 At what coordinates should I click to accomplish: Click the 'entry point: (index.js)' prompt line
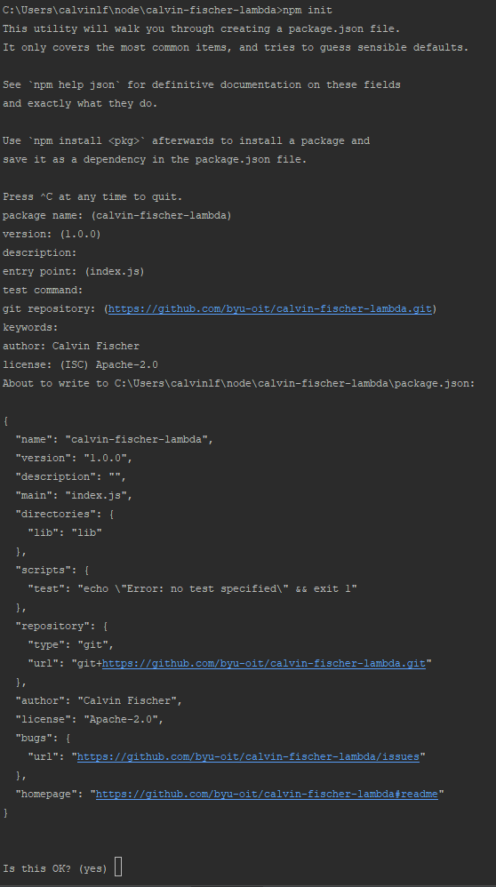pyautogui.click(x=74, y=272)
